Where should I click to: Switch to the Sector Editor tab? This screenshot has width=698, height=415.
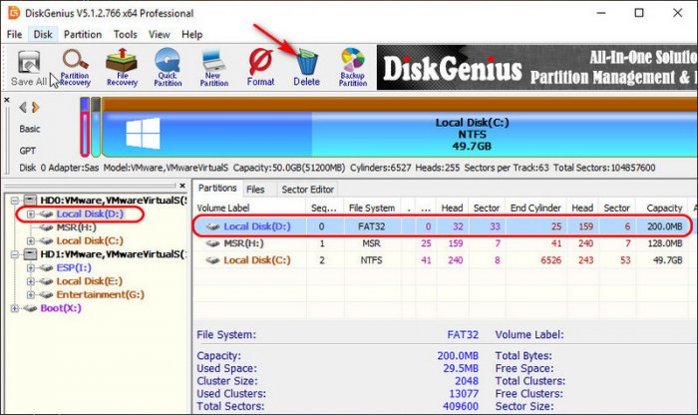[x=307, y=190]
